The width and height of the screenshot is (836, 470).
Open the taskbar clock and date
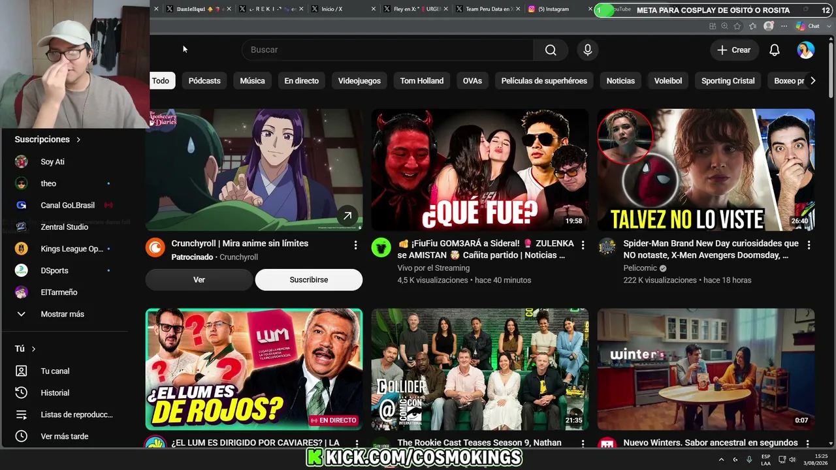[x=816, y=460]
